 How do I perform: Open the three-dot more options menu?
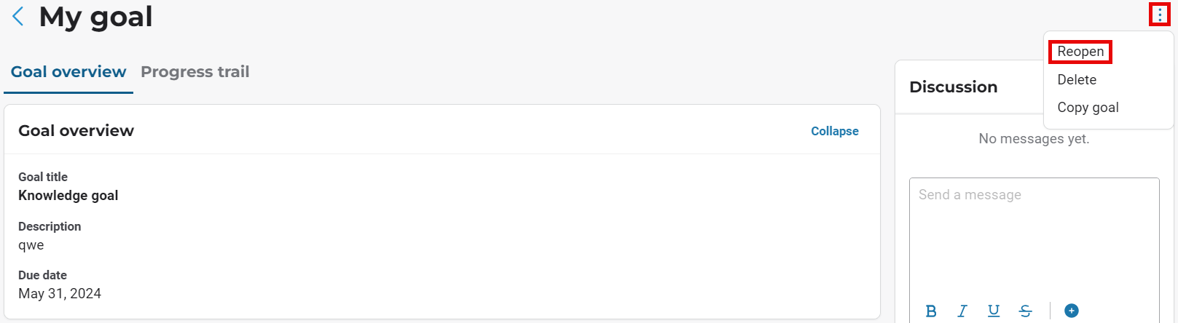click(1159, 15)
